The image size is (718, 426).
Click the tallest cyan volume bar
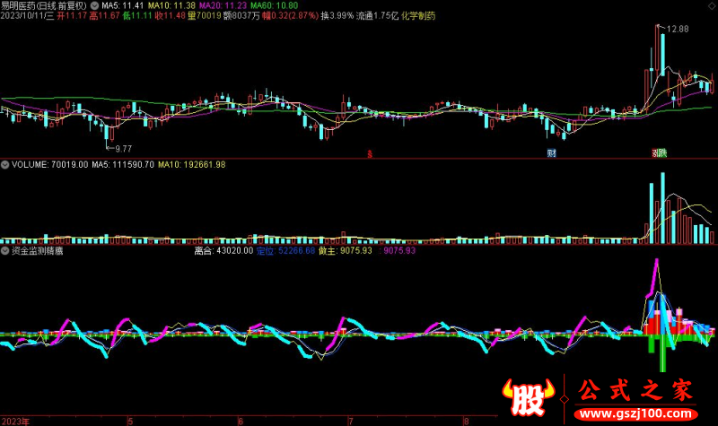pyautogui.click(x=662, y=208)
